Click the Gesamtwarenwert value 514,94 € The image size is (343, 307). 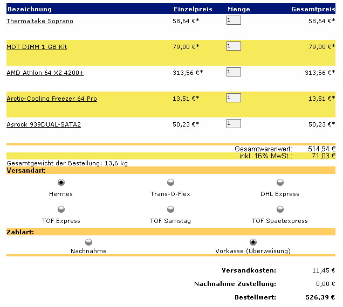click(x=321, y=149)
